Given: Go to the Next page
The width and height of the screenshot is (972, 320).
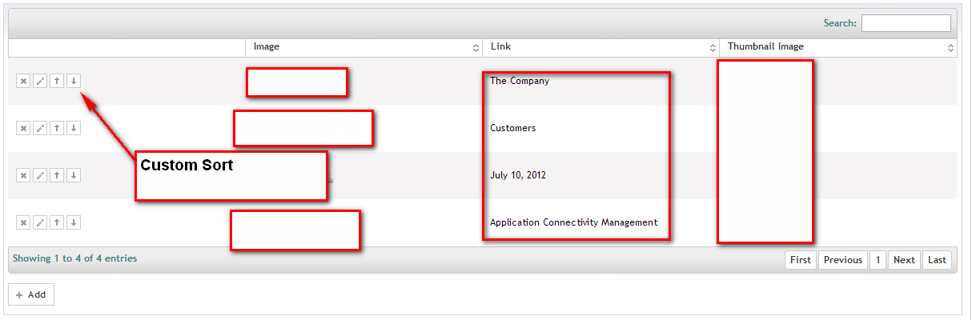Looking at the screenshot, I should tap(904, 260).
